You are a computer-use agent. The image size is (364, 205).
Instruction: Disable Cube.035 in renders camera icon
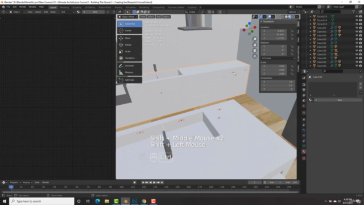pyautogui.click(x=361, y=66)
